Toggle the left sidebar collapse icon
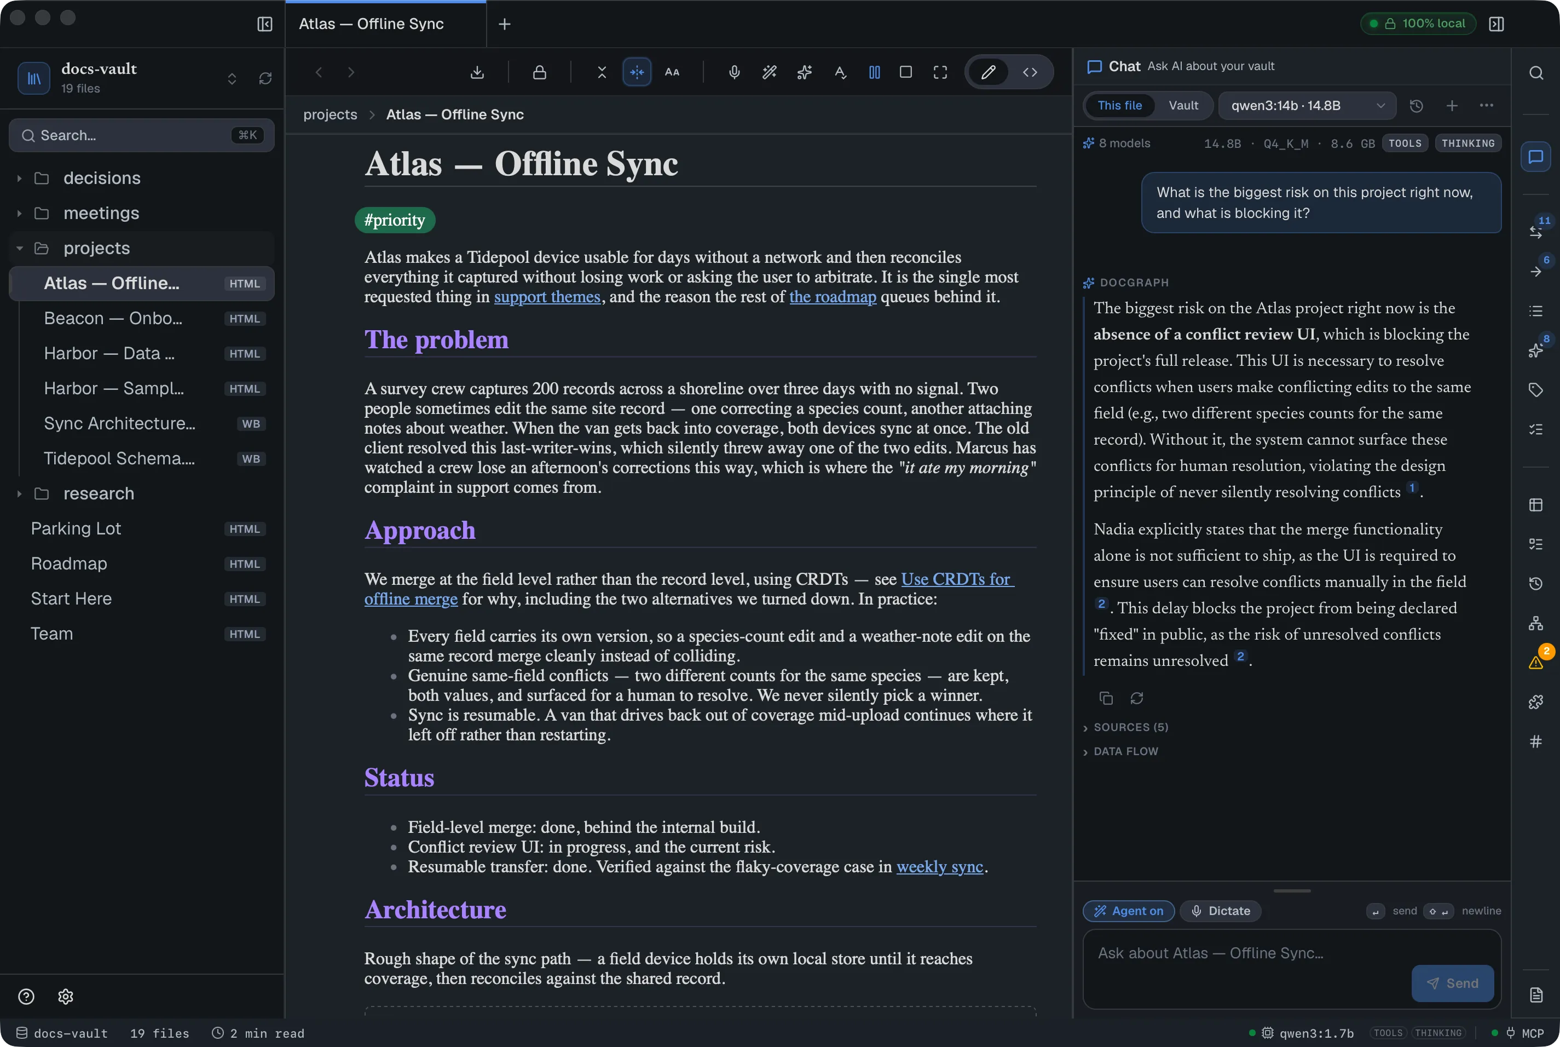This screenshot has height=1047, width=1560. pyautogui.click(x=264, y=24)
